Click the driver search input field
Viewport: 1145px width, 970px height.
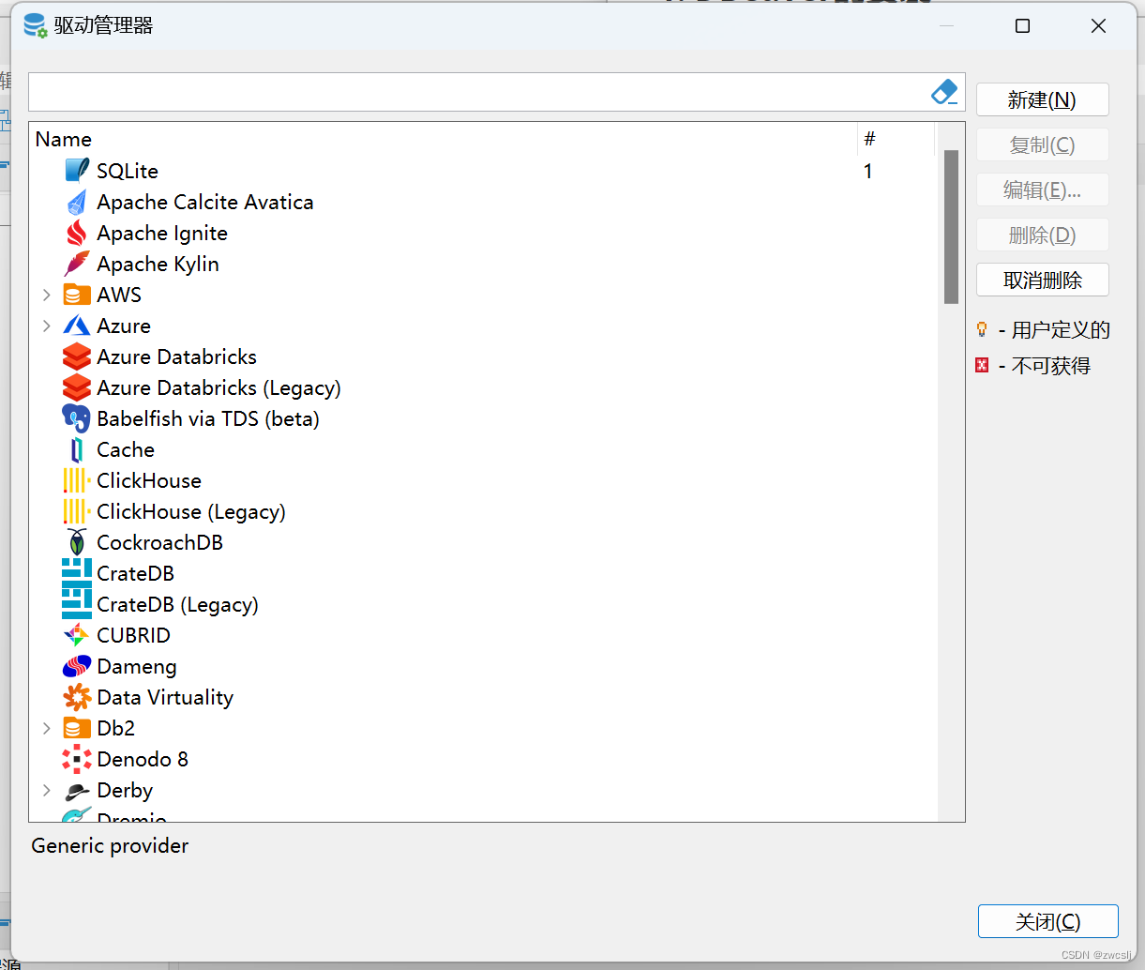pos(478,92)
